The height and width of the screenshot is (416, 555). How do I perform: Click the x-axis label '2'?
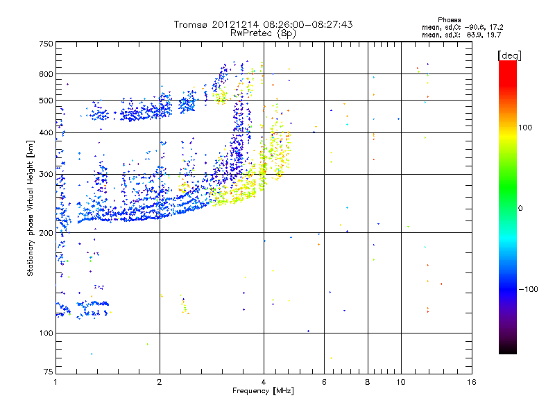point(160,382)
